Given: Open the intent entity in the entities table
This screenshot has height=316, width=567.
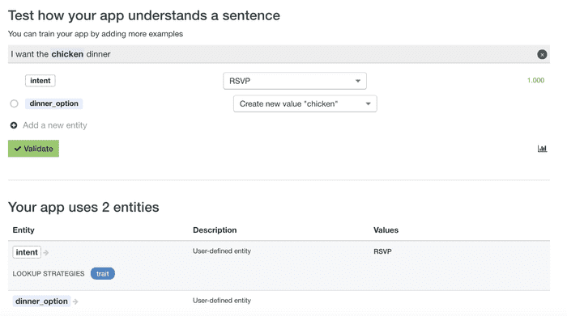Looking at the screenshot, I should coord(27,252).
